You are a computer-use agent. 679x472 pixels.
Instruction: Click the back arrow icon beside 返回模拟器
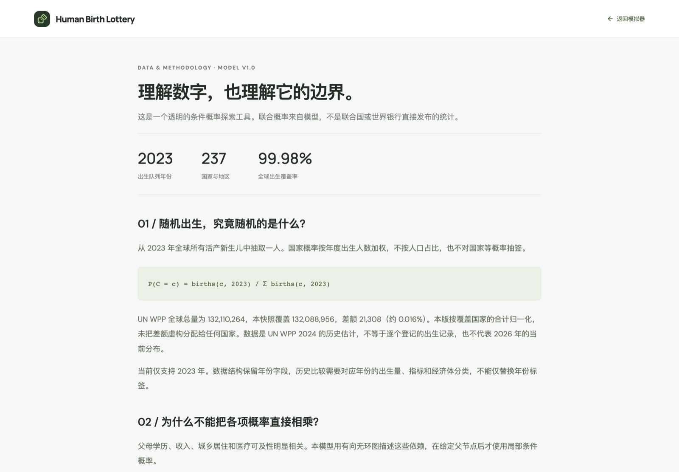point(610,19)
